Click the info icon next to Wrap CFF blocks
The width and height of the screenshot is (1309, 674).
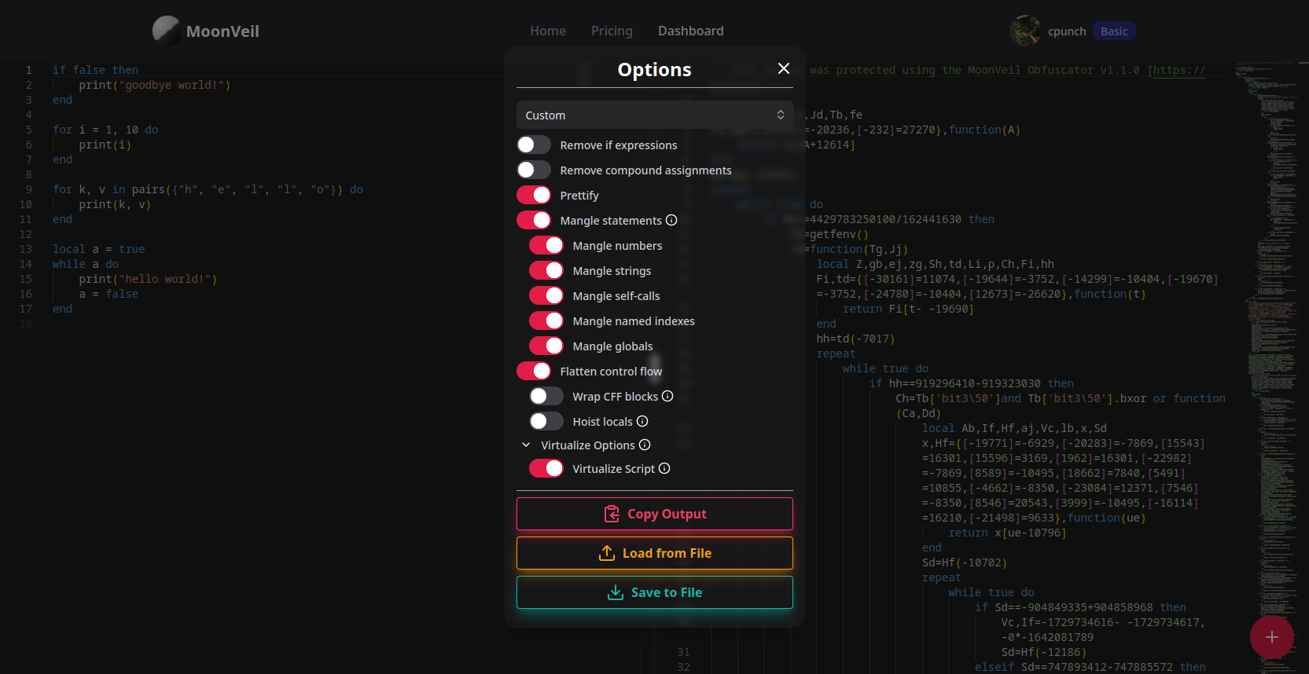(667, 397)
